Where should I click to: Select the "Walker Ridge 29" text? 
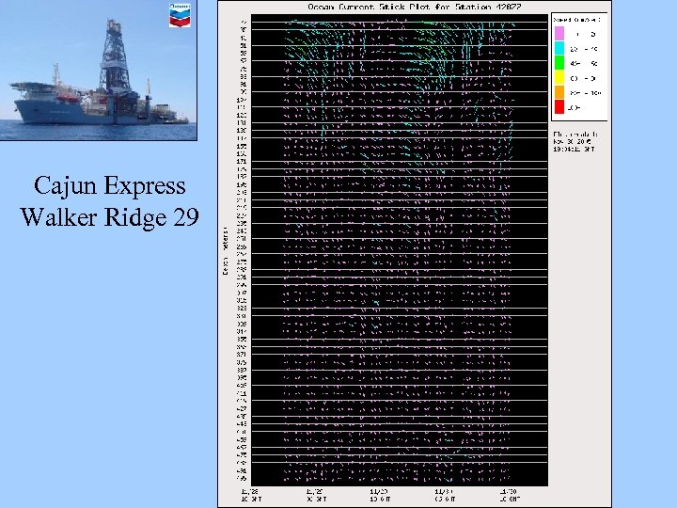tap(110, 217)
